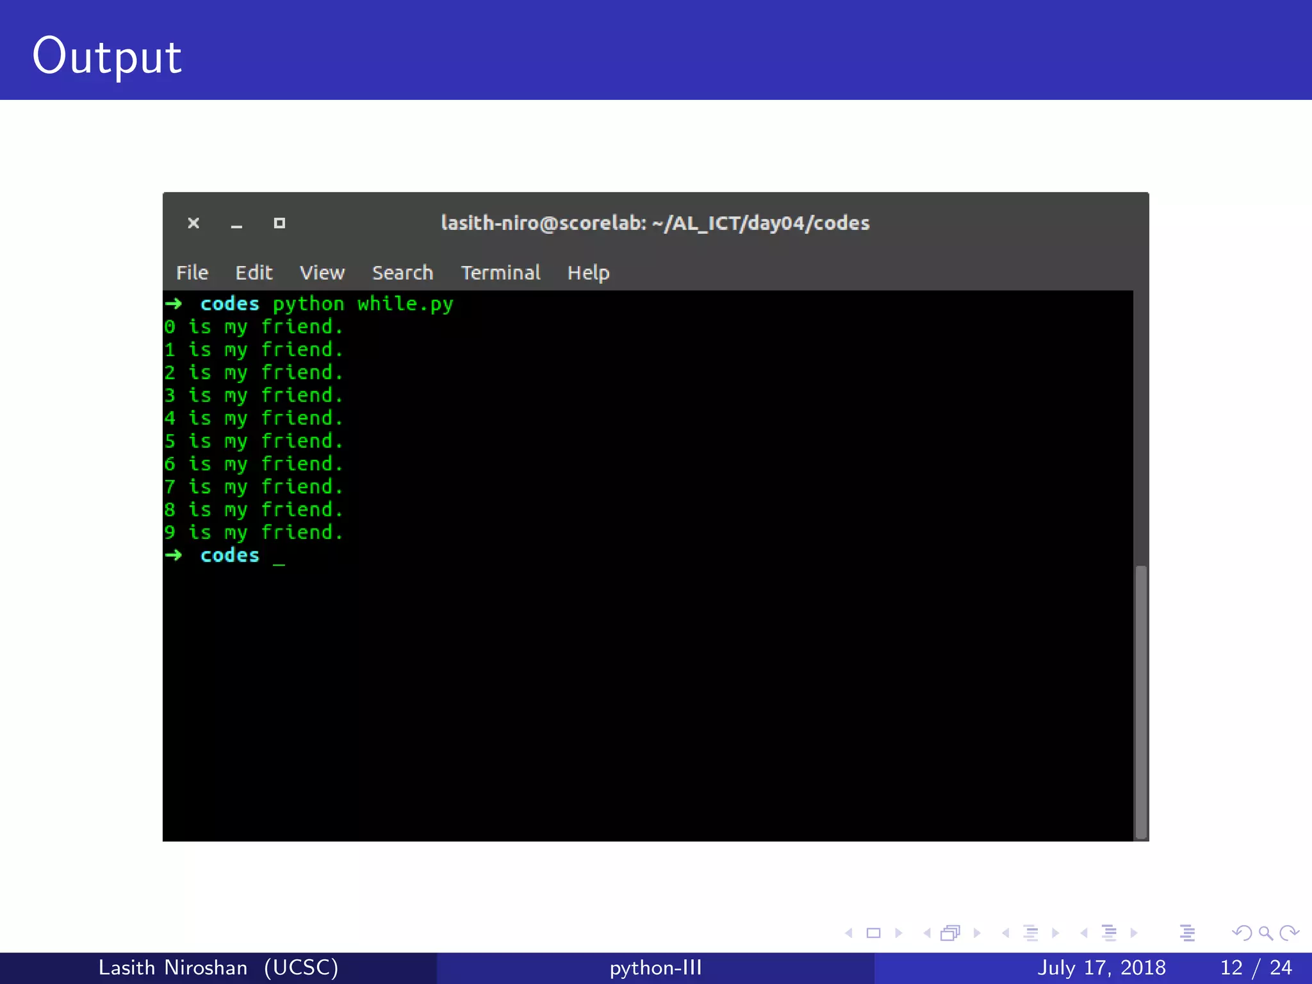1312x984 pixels.
Task: Click the Lasith Niroshan (UCSC) footer link
Action: [x=218, y=967]
